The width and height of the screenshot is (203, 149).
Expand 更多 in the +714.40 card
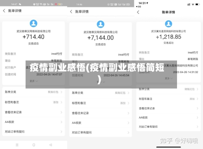34,81
